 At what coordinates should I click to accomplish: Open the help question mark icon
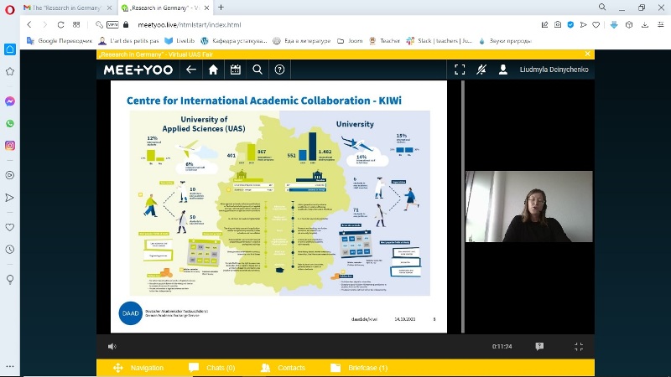pyautogui.click(x=280, y=70)
